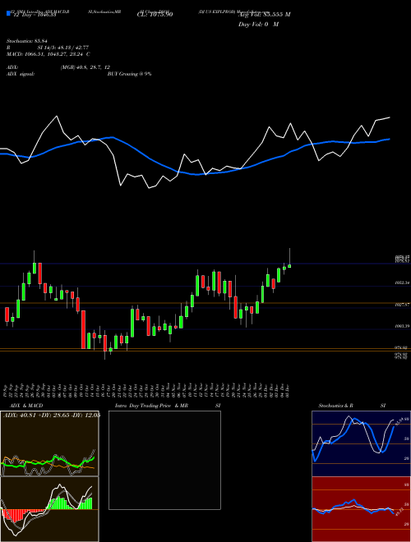Screen dimensions: 411x542
Task: Select the '12 Day' moving average value
Action: coord(34,15)
